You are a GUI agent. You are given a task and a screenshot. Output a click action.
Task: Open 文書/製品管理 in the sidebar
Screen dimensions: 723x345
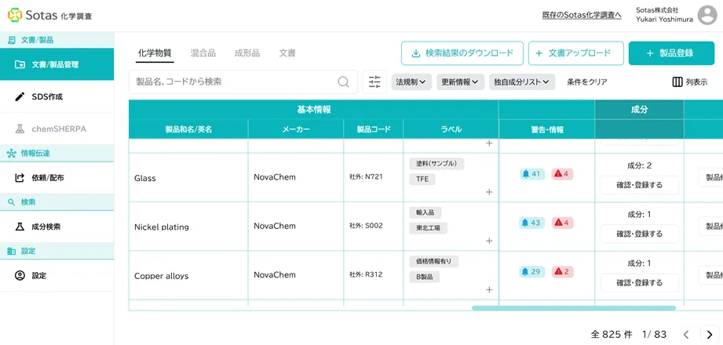[57, 64]
